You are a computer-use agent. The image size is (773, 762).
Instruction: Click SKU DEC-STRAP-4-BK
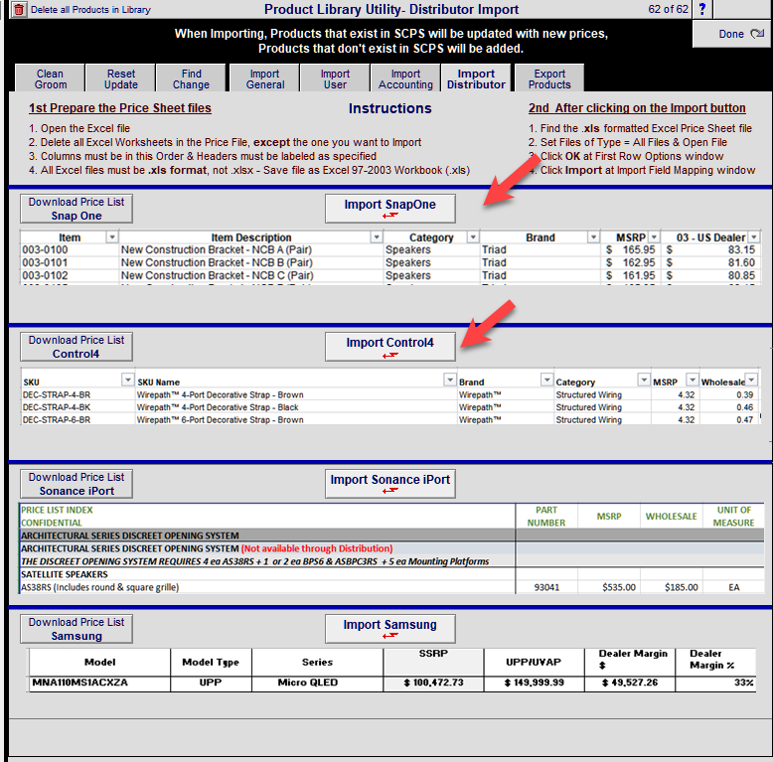point(57,407)
